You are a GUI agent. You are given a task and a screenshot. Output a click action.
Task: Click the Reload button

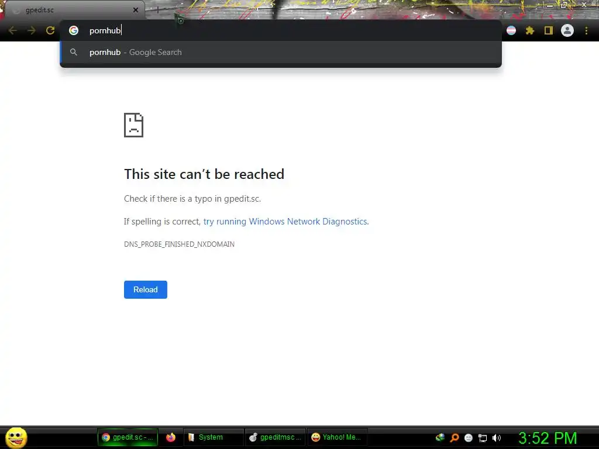[146, 290]
